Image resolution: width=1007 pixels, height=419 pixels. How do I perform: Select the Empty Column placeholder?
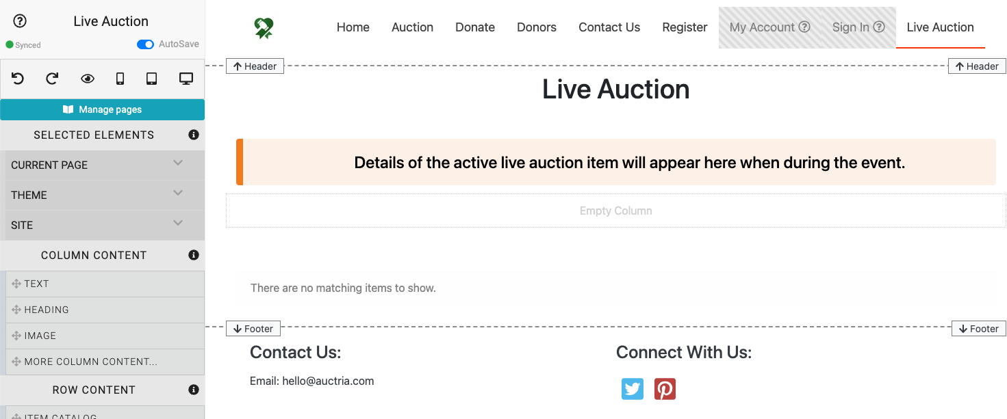pyautogui.click(x=615, y=211)
